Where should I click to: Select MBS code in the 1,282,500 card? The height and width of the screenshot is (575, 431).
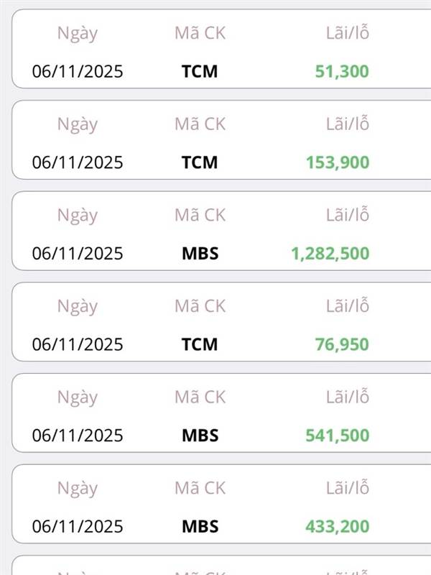tap(200, 253)
